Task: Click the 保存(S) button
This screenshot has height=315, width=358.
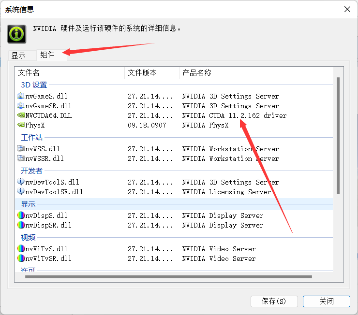Action: [274, 301]
